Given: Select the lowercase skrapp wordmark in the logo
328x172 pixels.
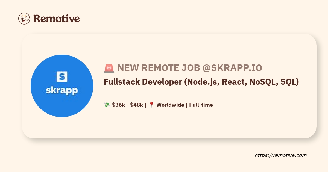Looking at the screenshot, I should pos(62,90).
